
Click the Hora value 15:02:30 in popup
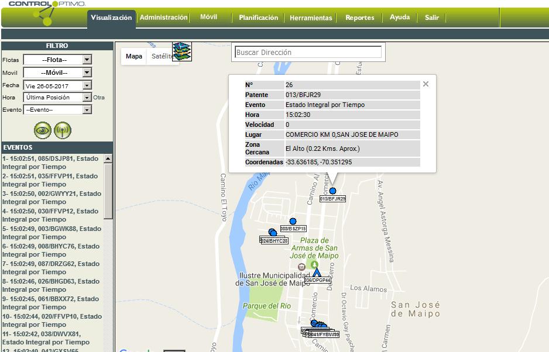pos(297,115)
